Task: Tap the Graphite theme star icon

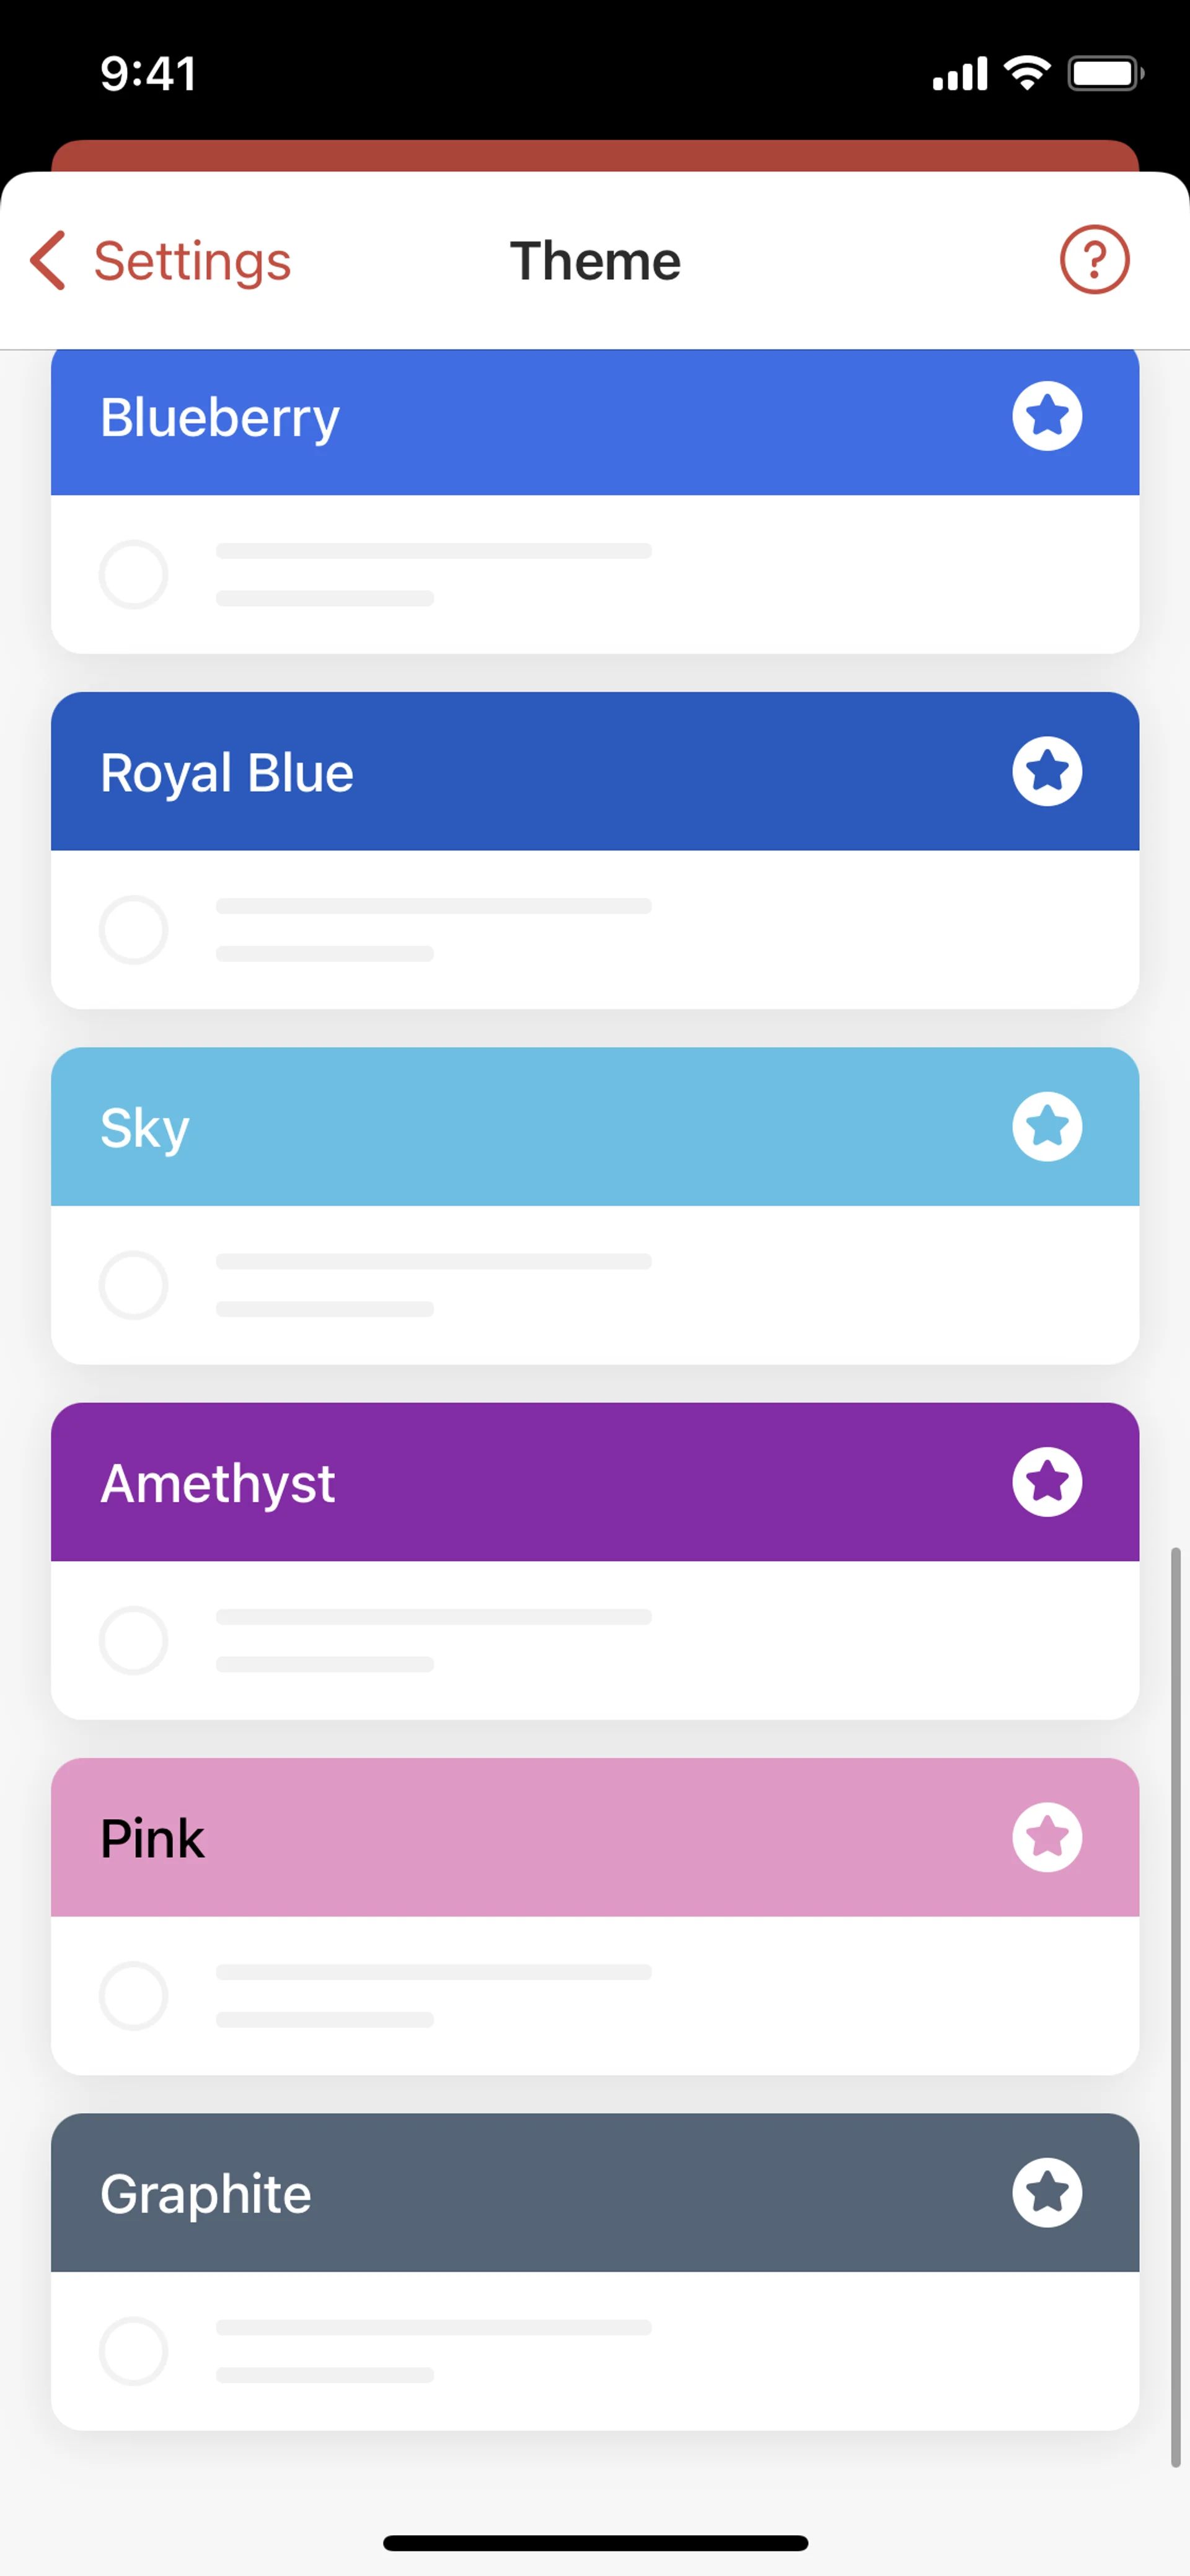Action: pyautogui.click(x=1046, y=2192)
